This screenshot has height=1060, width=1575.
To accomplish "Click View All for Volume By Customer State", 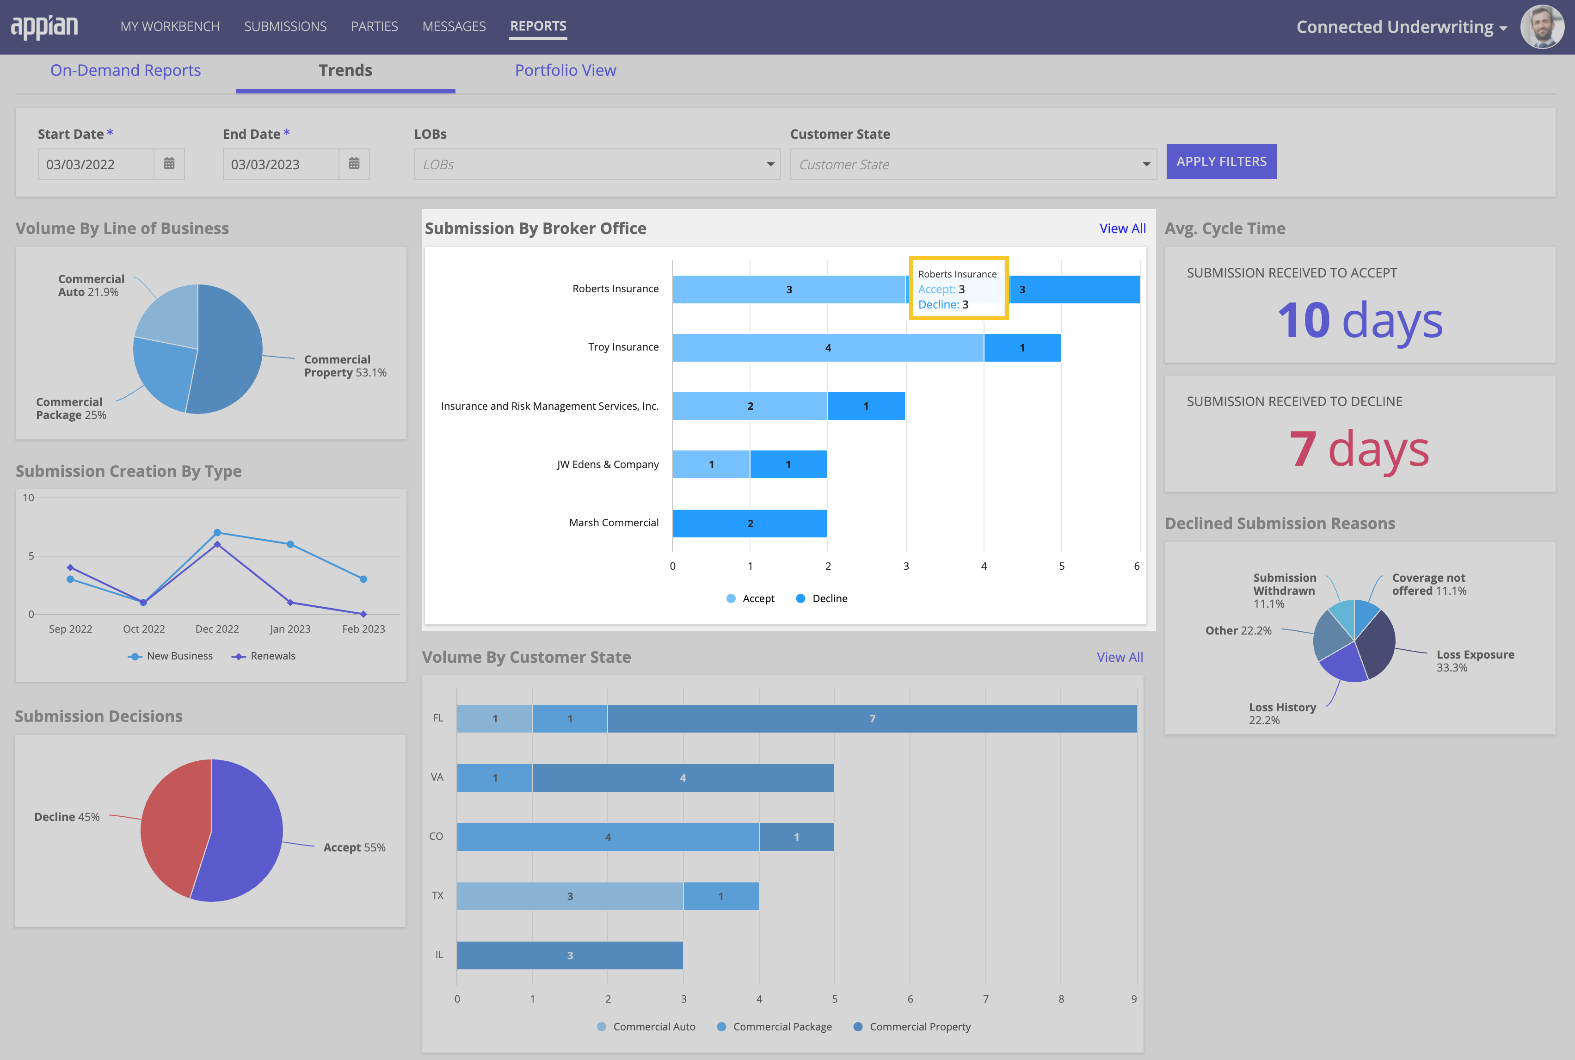I will [x=1120, y=657].
